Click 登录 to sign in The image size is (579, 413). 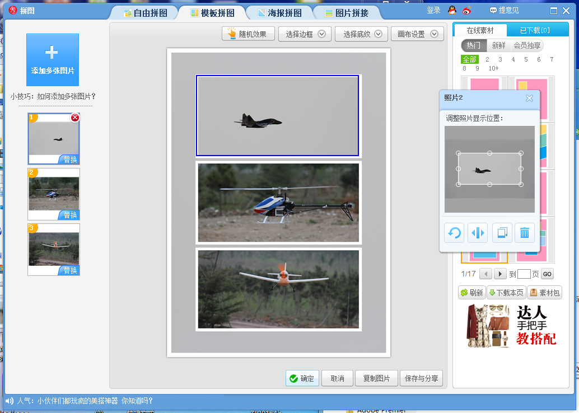tap(433, 10)
